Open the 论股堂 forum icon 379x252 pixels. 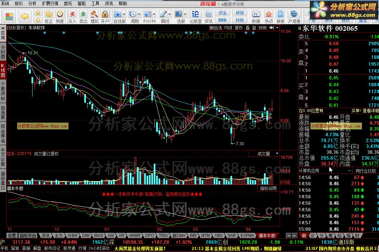tap(195, 14)
